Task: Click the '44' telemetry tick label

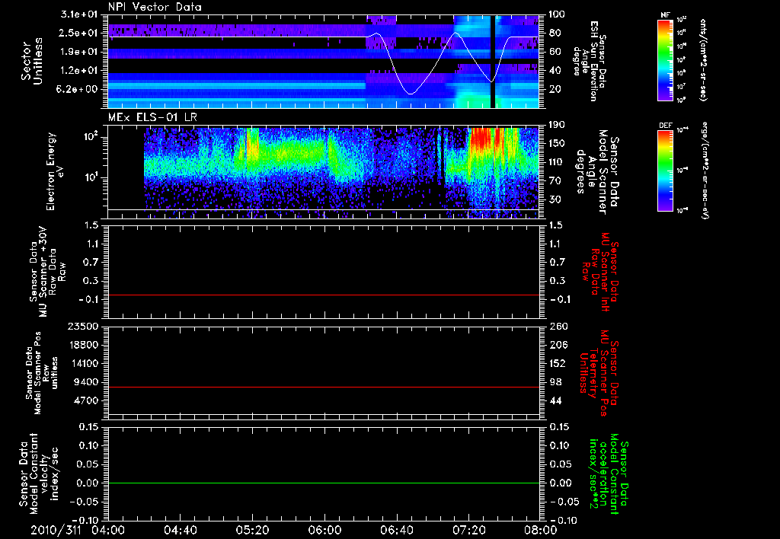Action: pos(557,400)
